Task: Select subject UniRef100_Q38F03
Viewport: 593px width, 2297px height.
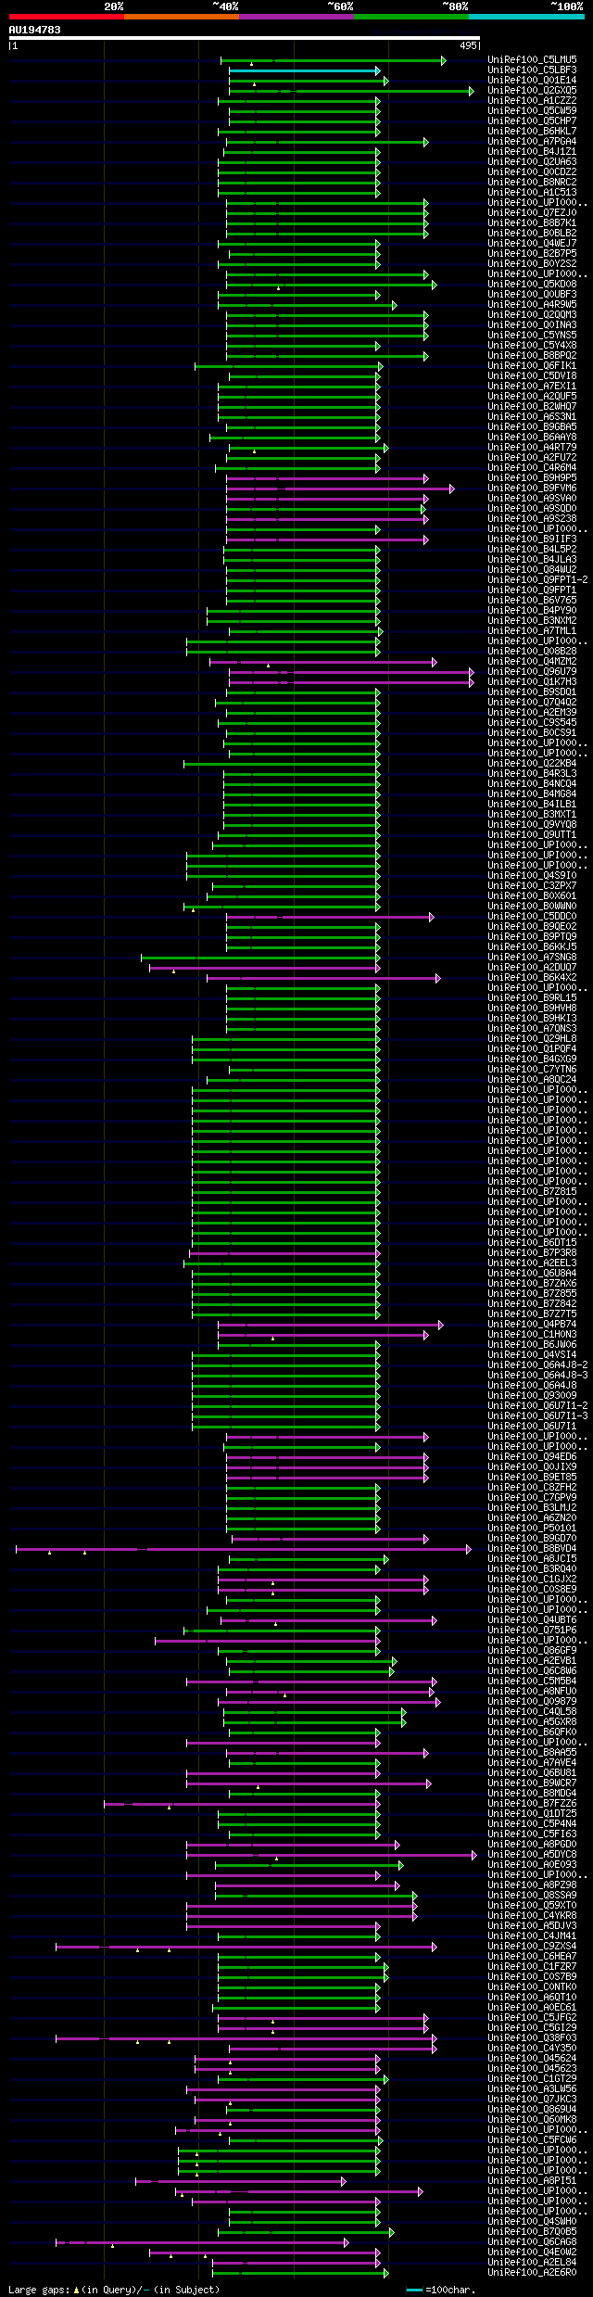Action: coord(532,2038)
